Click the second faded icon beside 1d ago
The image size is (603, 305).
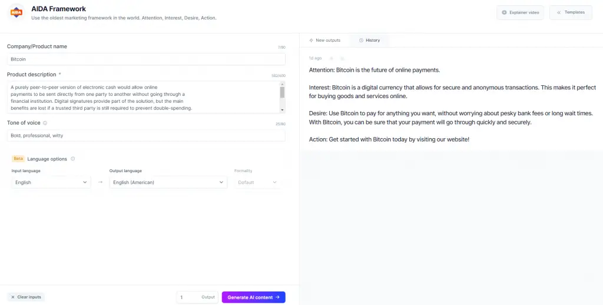pos(342,58)
